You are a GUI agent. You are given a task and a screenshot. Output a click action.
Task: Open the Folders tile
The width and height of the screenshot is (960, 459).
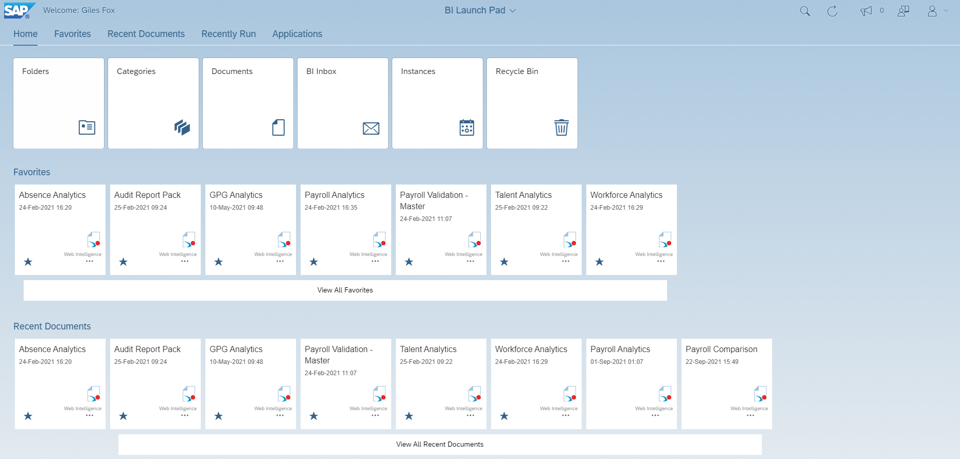(59, 103)
